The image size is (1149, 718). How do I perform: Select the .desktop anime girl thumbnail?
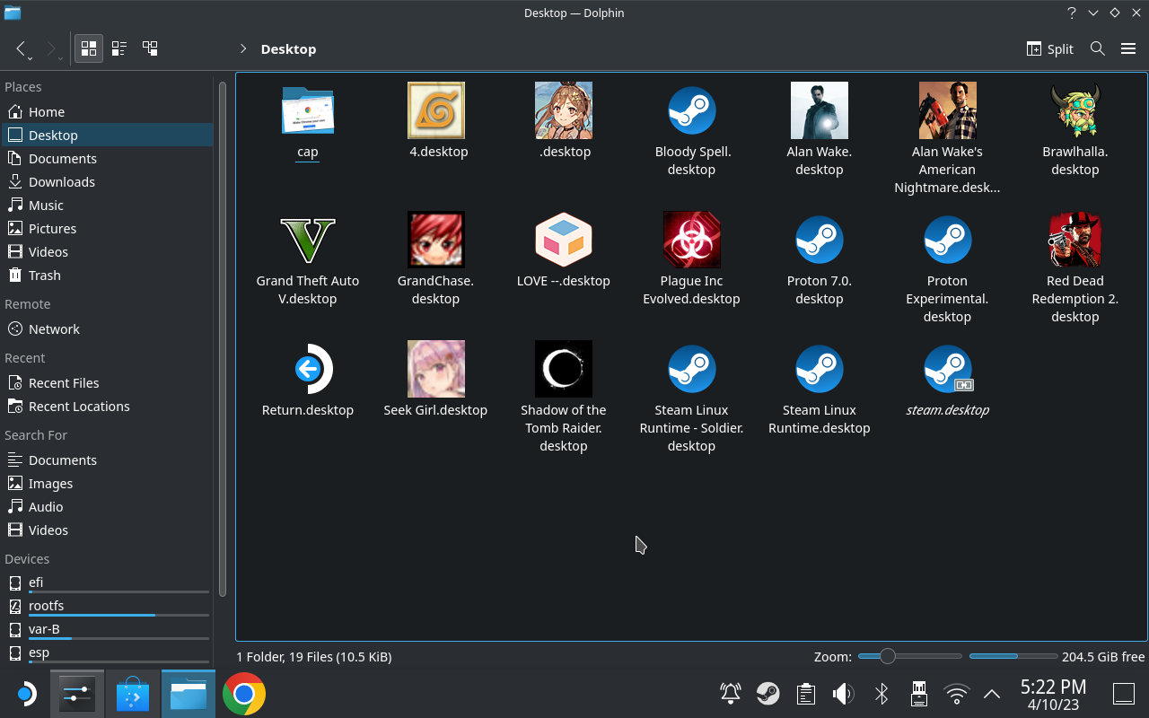[564, 110]
